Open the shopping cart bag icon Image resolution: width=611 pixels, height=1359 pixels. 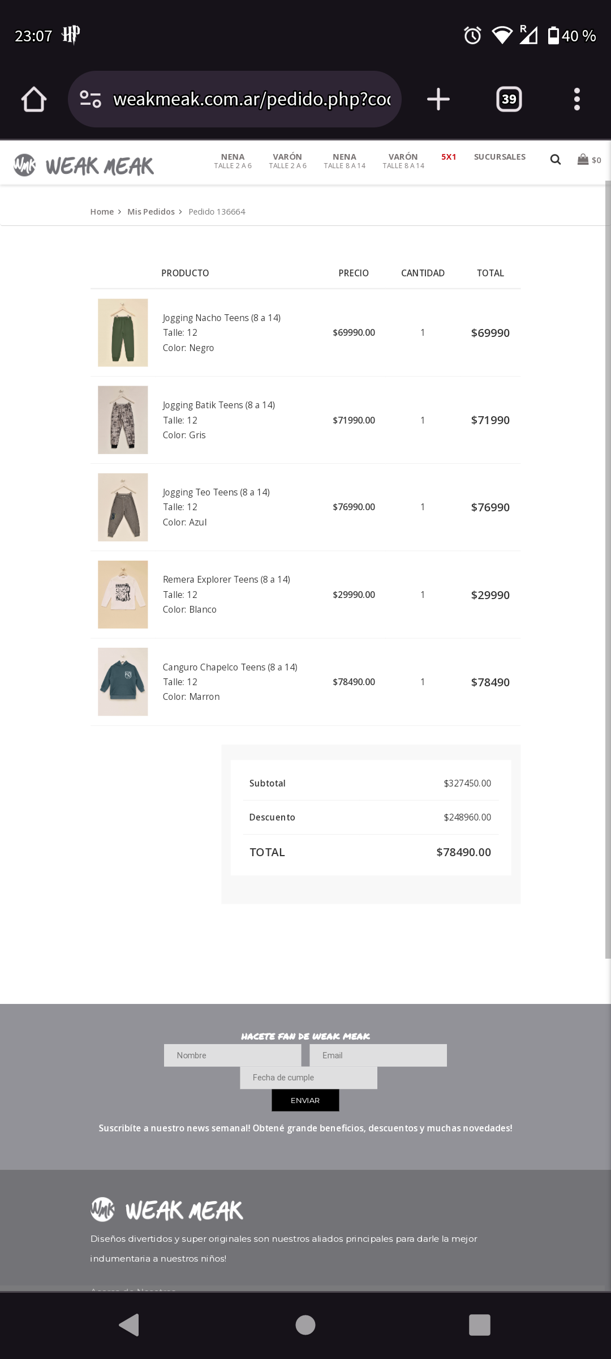583,160
